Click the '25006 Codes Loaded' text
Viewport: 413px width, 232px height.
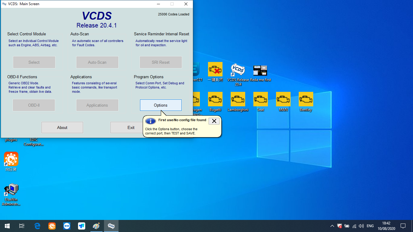point(174,14)
